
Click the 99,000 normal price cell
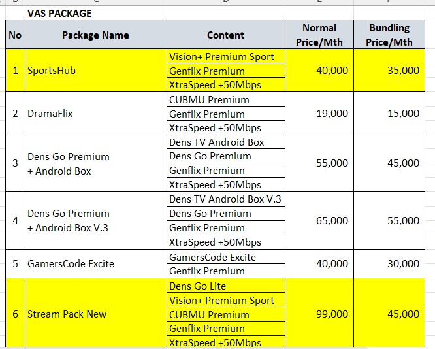tap(319, 314)
